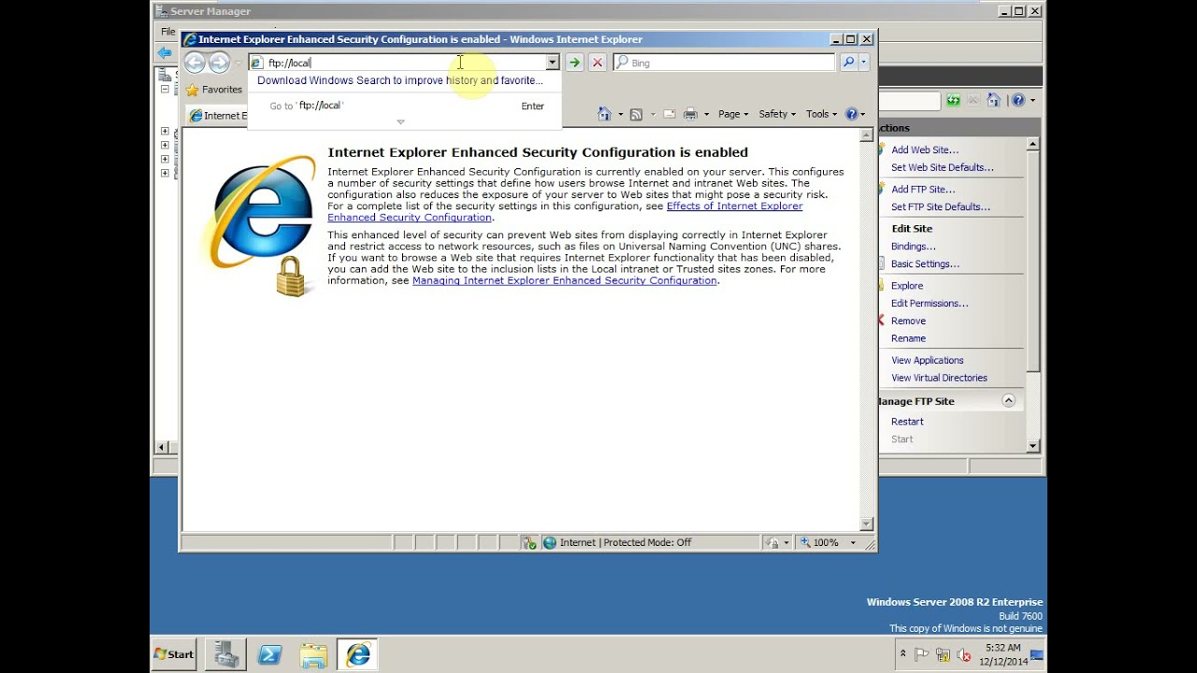Open the Tools menu
This screenshot has width=1197, height=673.
tap(821, 114)
